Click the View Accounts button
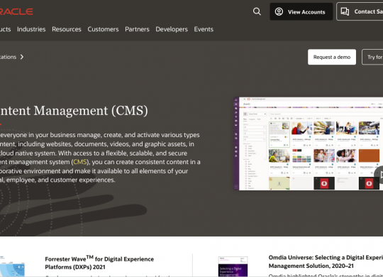This screenshot has width=383, height=277. [301, 11]
